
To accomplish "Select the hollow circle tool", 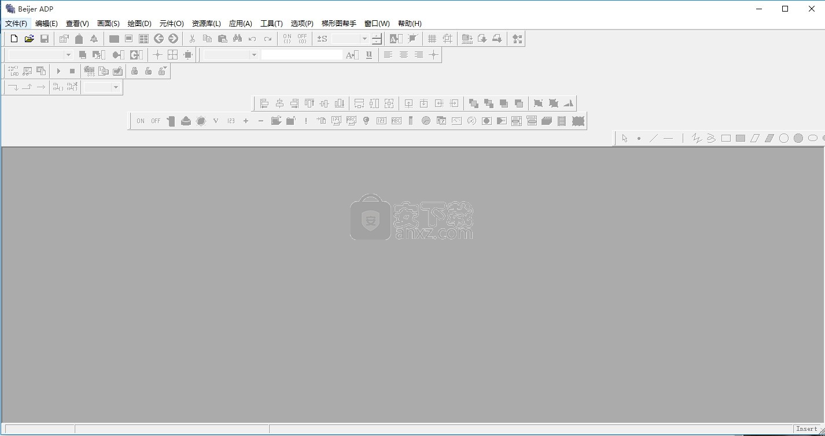I will click(784, 138).
